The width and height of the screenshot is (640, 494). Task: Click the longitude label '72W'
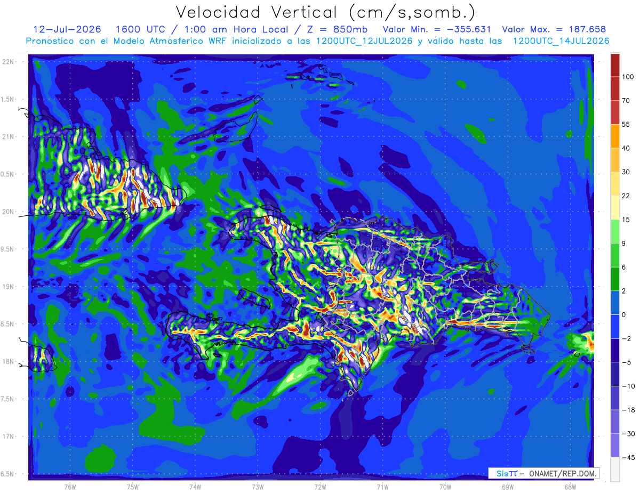320,487
